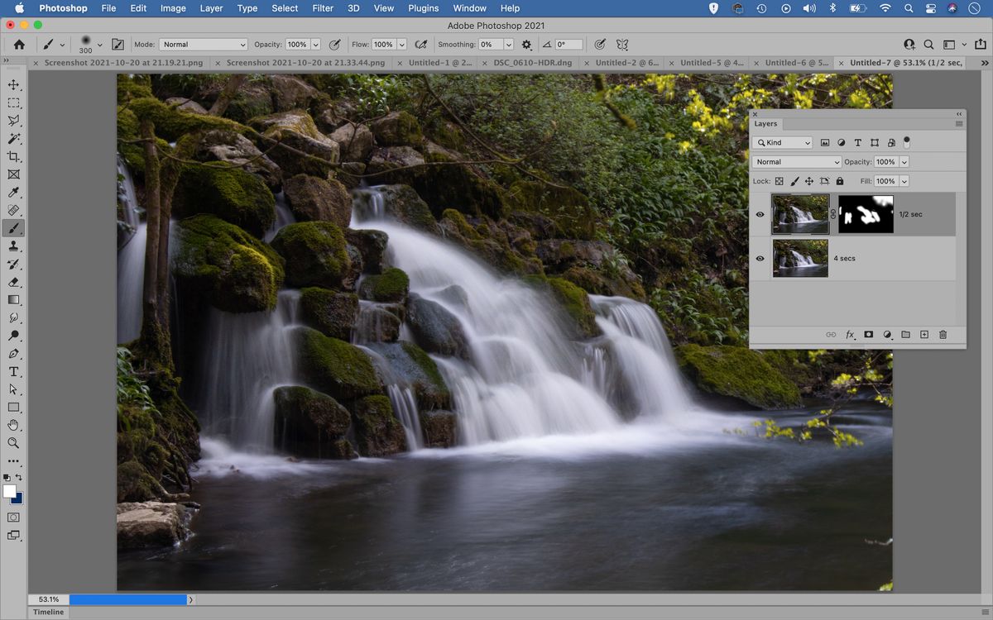This screenshot has height=620, width=993.
Task: Select the Crop tool
Action: (13, 156)
